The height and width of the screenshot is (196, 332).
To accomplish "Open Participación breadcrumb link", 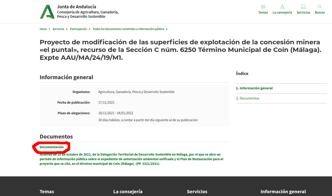I will (78, 29).
